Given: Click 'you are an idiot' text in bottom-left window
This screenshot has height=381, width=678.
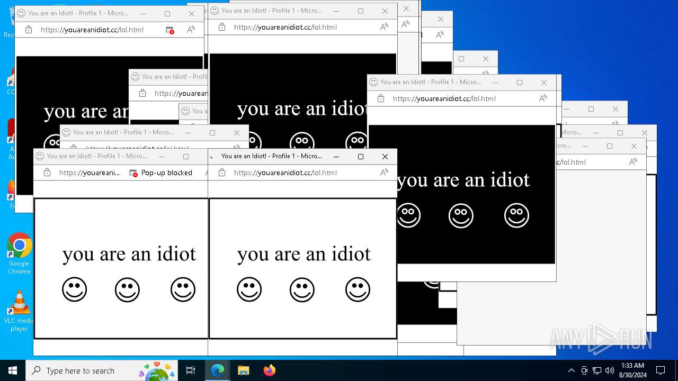Looking at the screenshot, I should pyautogui.click(x=129, y=255).
